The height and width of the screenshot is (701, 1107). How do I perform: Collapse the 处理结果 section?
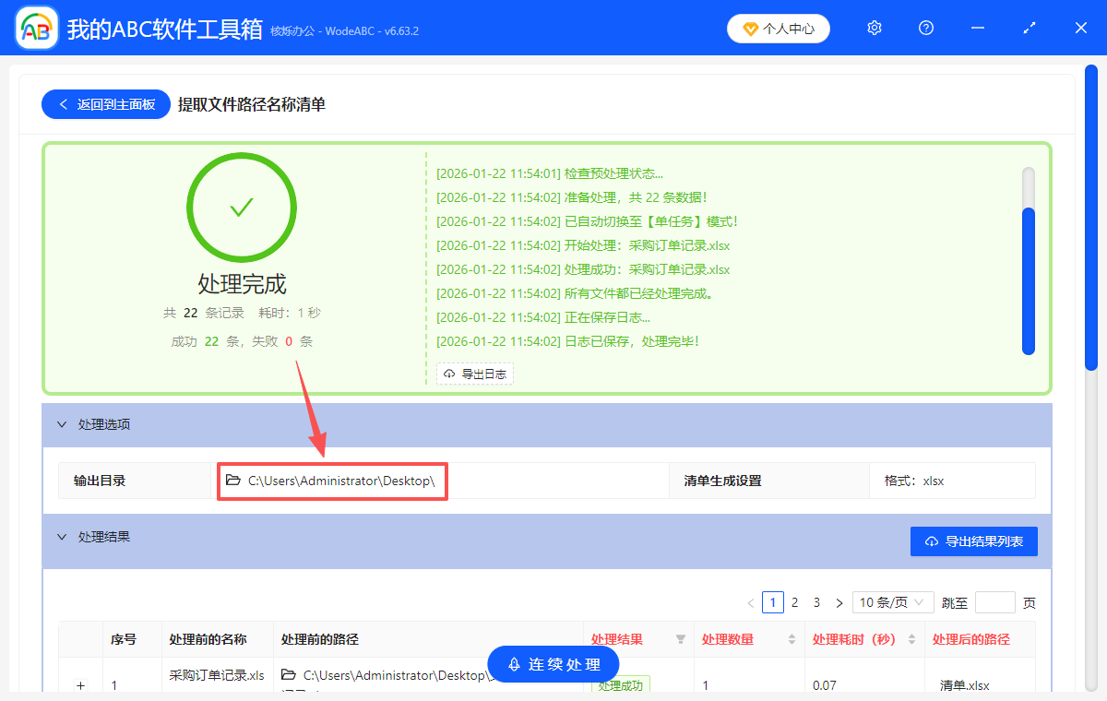pos(61,537)
